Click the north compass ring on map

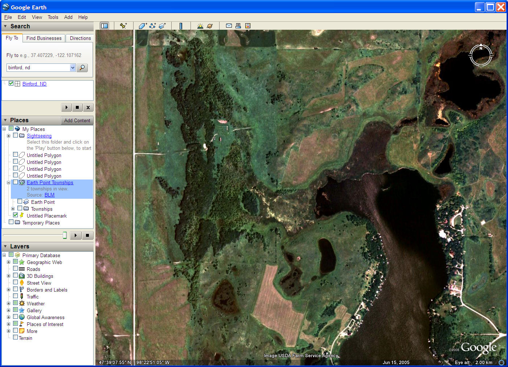tap(481, 55)
